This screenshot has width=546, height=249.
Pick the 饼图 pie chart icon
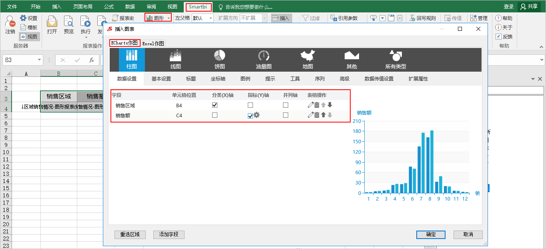coord(219,59)
